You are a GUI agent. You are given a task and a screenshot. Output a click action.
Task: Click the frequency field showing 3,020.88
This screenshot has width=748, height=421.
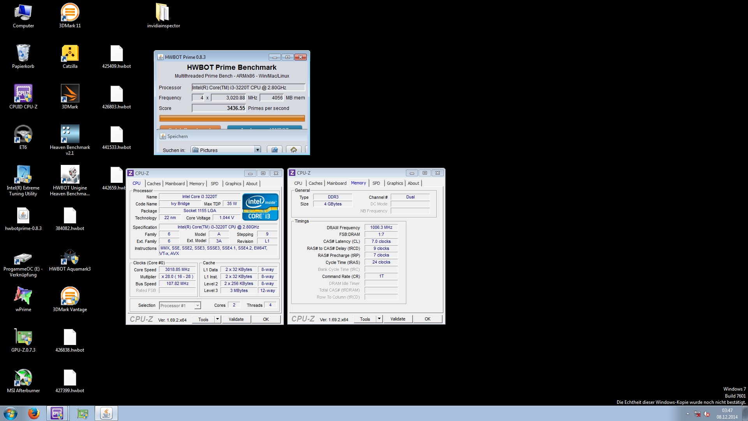click(x=229, y=97)
